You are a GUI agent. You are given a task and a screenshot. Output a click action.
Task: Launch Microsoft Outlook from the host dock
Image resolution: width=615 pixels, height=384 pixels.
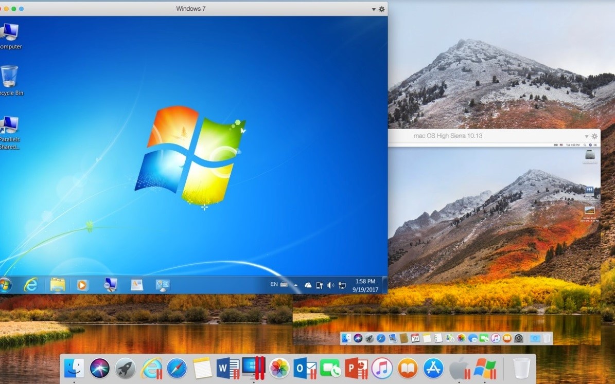tap(305, 369)
